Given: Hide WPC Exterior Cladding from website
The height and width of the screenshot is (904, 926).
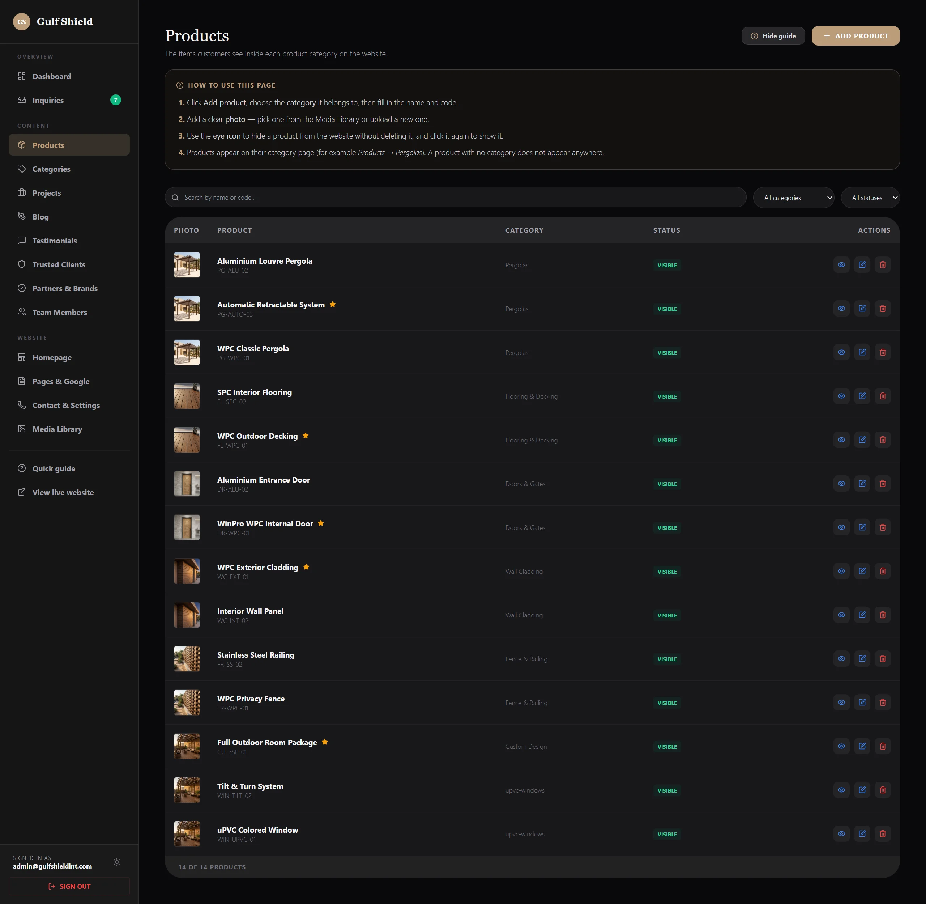Looking at the screenshot, I should coord(841,571).
